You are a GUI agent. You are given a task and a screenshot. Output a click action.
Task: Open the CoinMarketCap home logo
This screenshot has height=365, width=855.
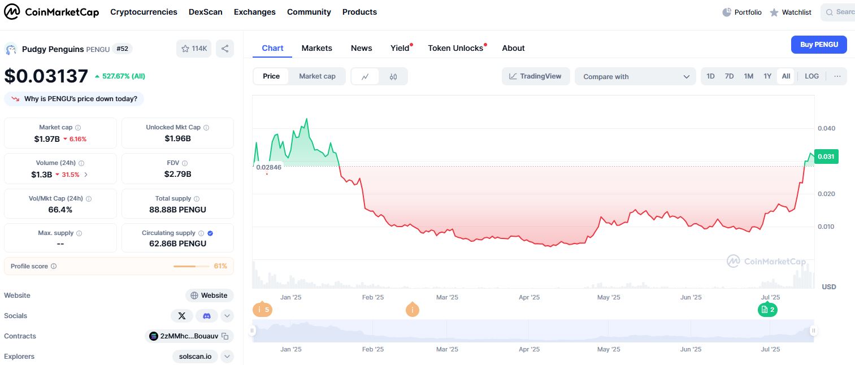click(51, 12)
